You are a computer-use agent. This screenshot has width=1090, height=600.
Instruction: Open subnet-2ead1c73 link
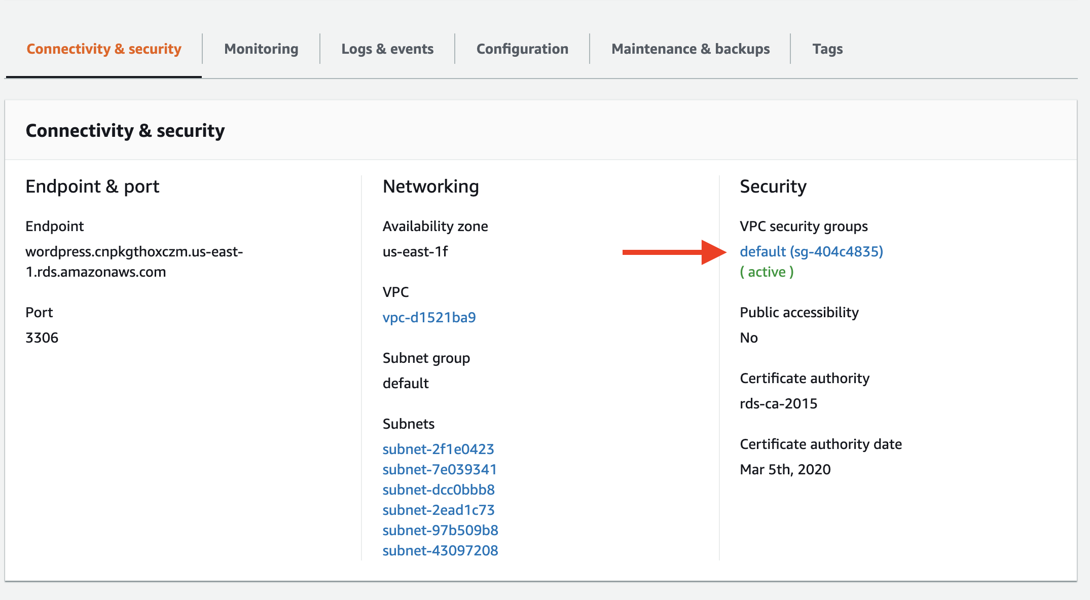(439, 510)
